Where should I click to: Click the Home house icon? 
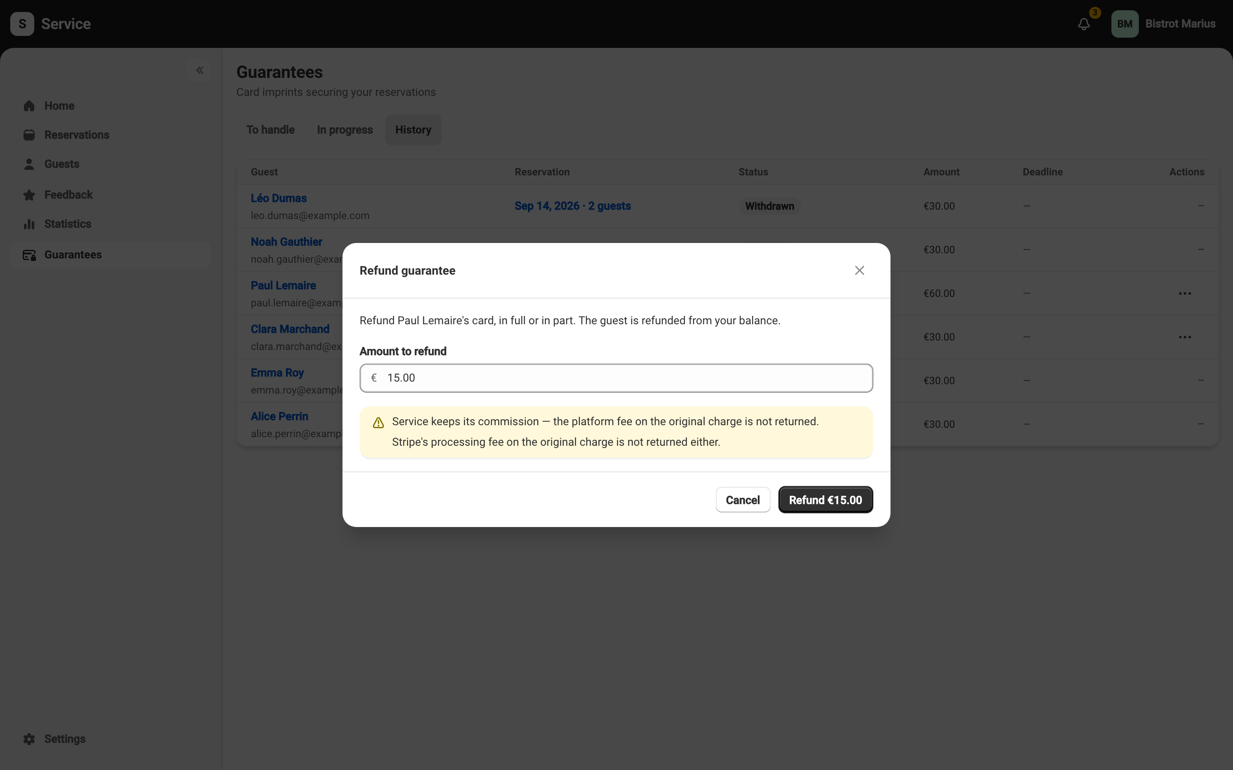29,106
